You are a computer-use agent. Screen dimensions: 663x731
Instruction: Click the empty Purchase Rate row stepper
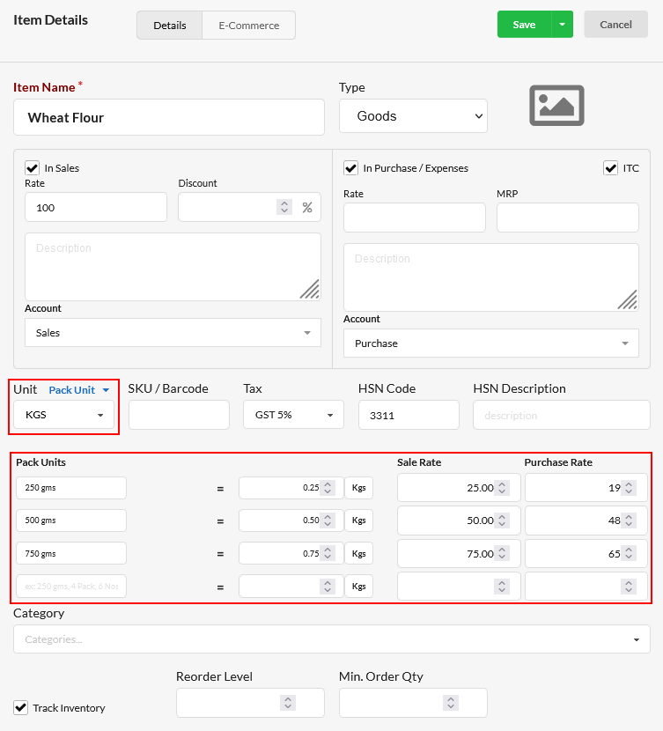coord(629,587)
